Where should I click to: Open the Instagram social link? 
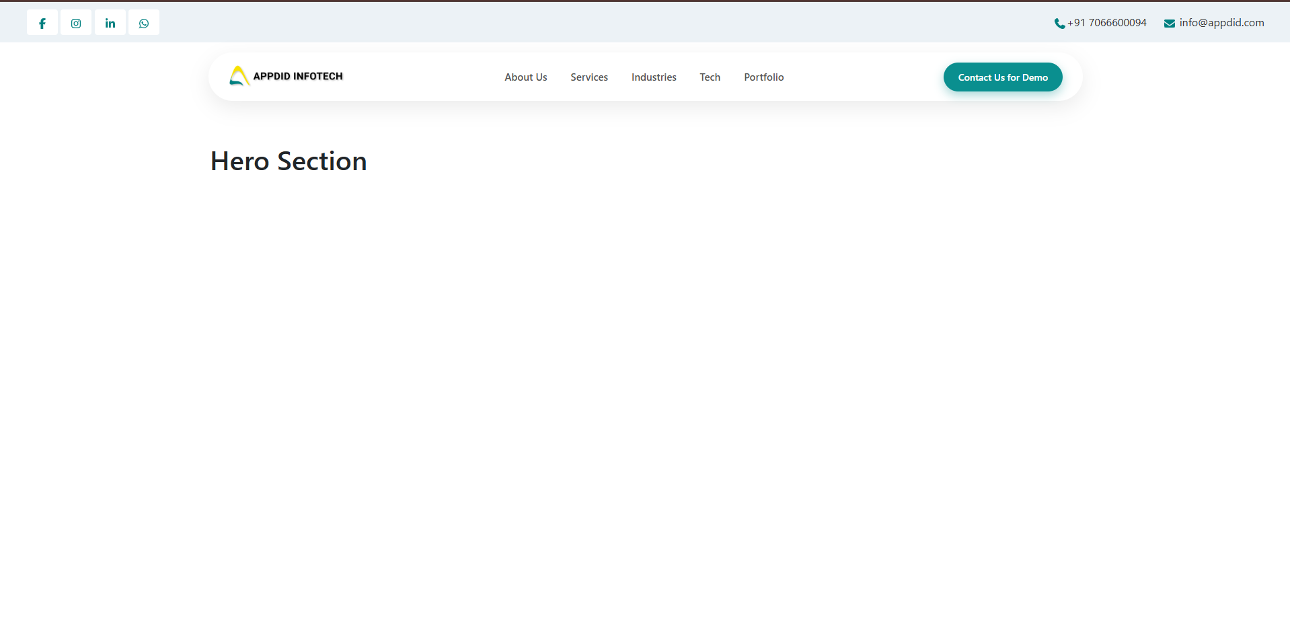(76, 23)
